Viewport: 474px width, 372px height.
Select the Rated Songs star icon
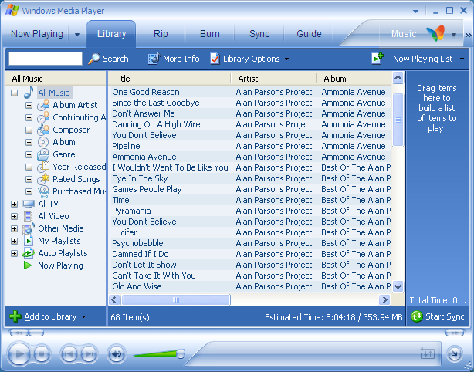coord(43,179)
